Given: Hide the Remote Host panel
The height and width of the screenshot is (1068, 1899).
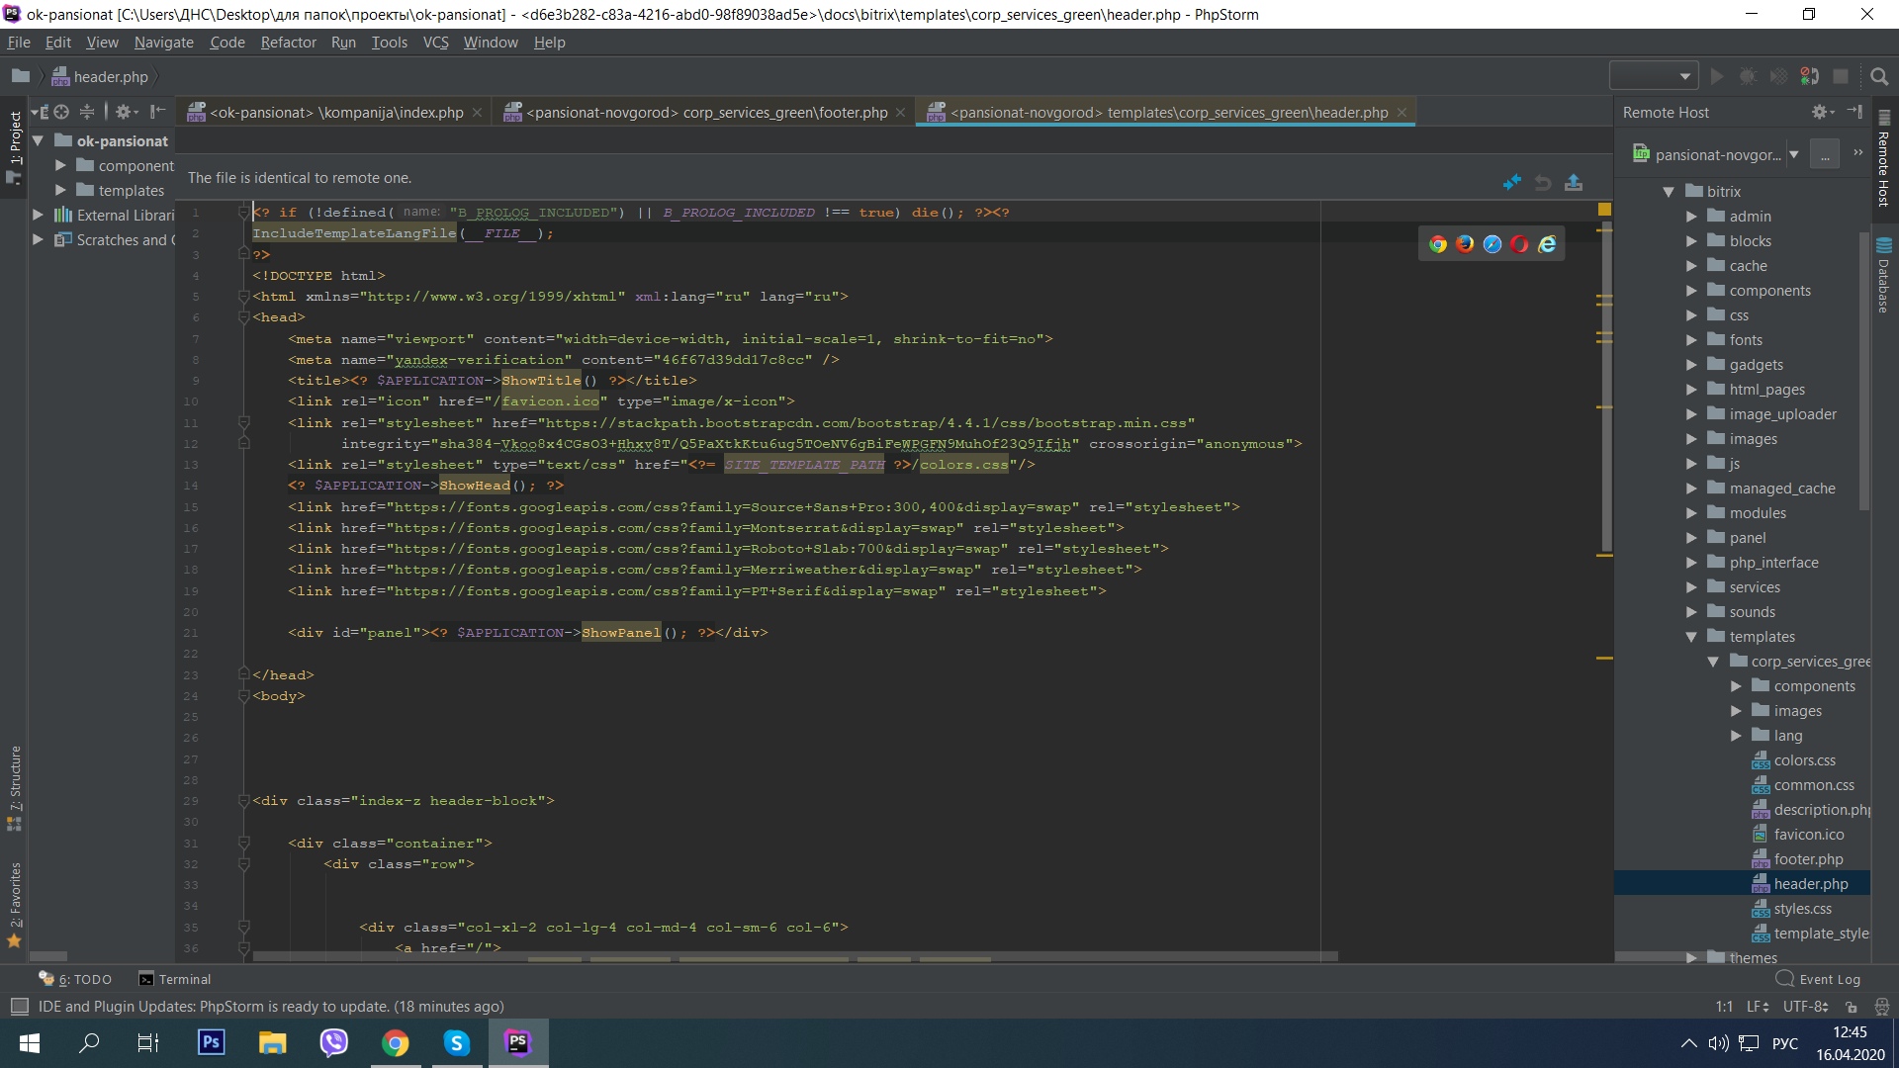Looking at the screenshot, I should click(x=1854, y=112).
